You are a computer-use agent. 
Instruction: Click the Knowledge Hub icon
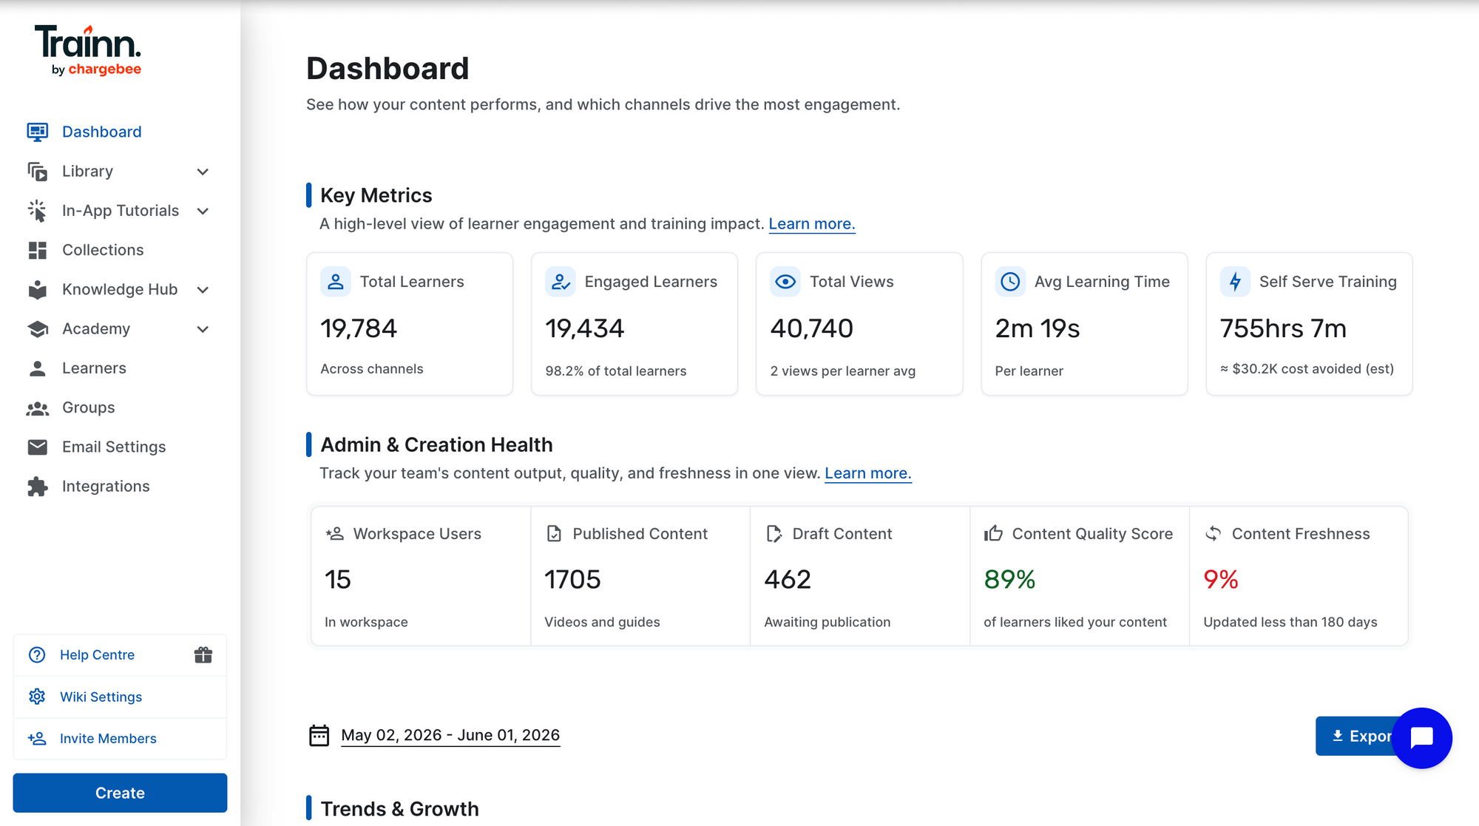coord(38,289)
